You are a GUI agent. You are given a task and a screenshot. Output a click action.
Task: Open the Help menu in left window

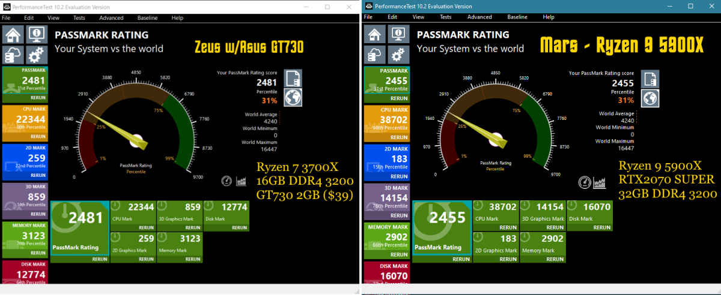pos(177,18)
